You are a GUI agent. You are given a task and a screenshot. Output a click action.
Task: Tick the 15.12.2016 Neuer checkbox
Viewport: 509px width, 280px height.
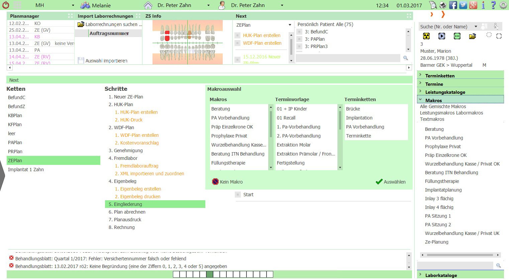[x=237, y=60]
